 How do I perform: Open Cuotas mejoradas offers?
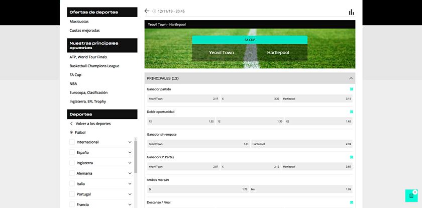(84, 31)
